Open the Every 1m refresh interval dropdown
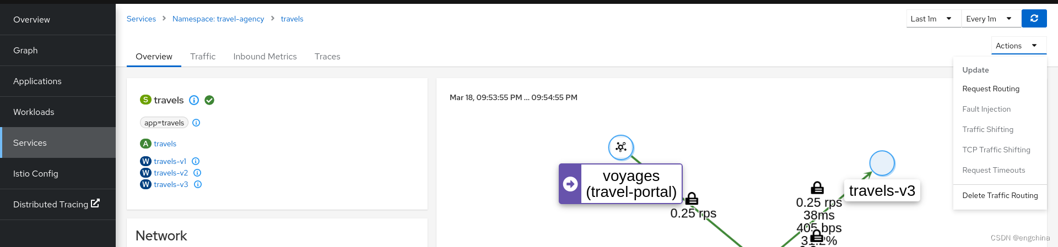 click(990, 19)
